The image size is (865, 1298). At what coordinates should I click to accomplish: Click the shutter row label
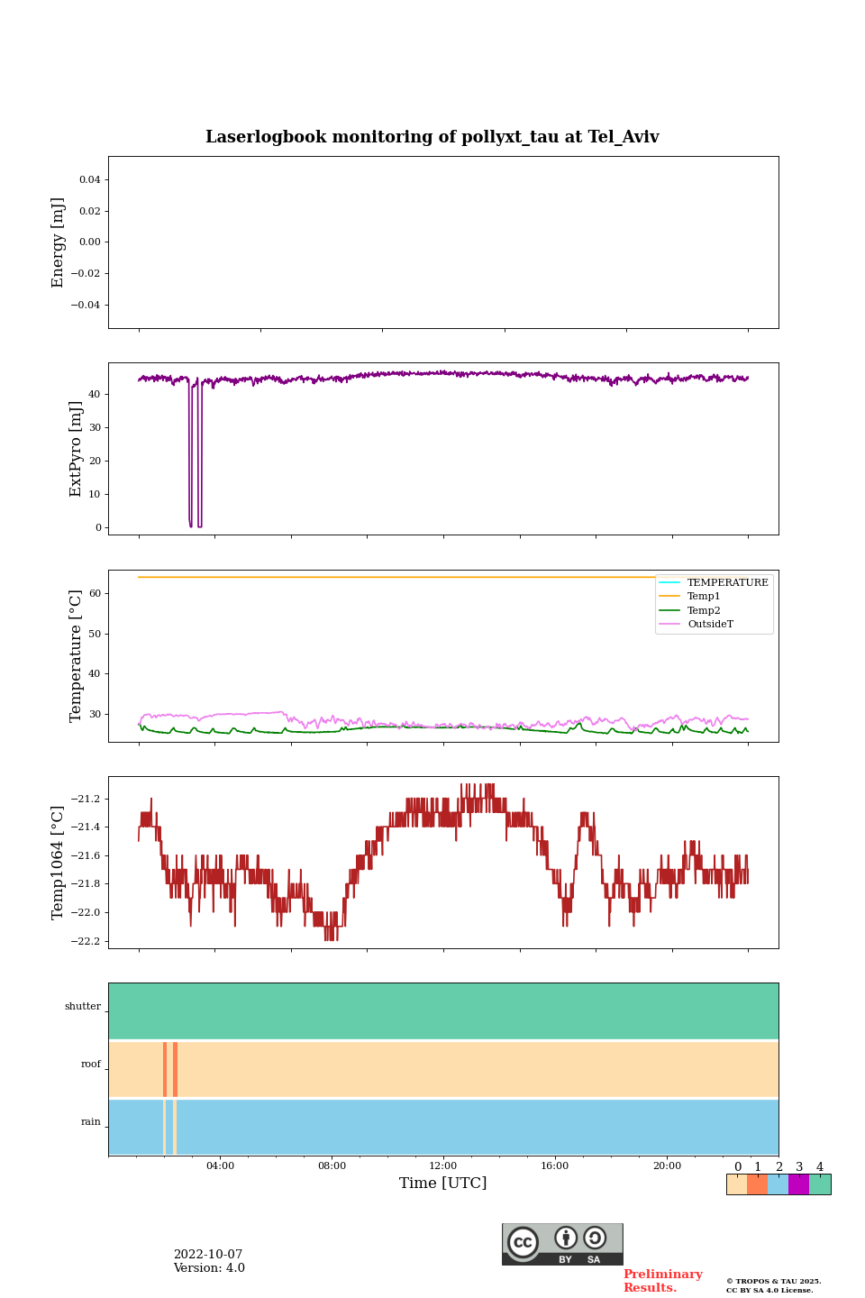pos(83,1007)
